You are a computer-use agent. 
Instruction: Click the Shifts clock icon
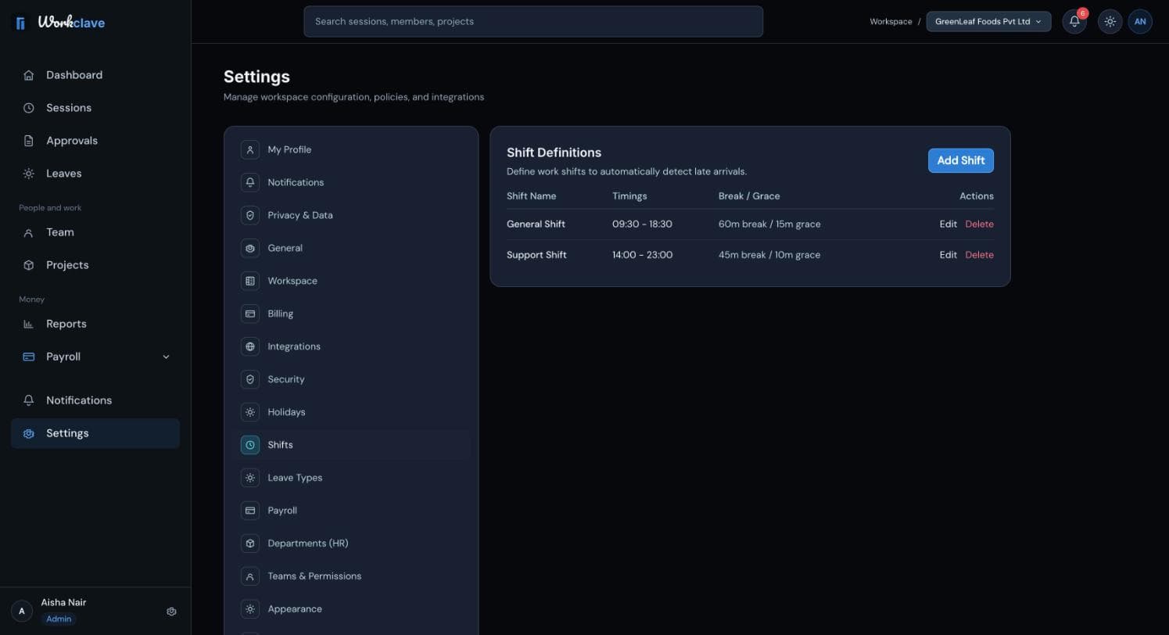[x=250, y=445]
